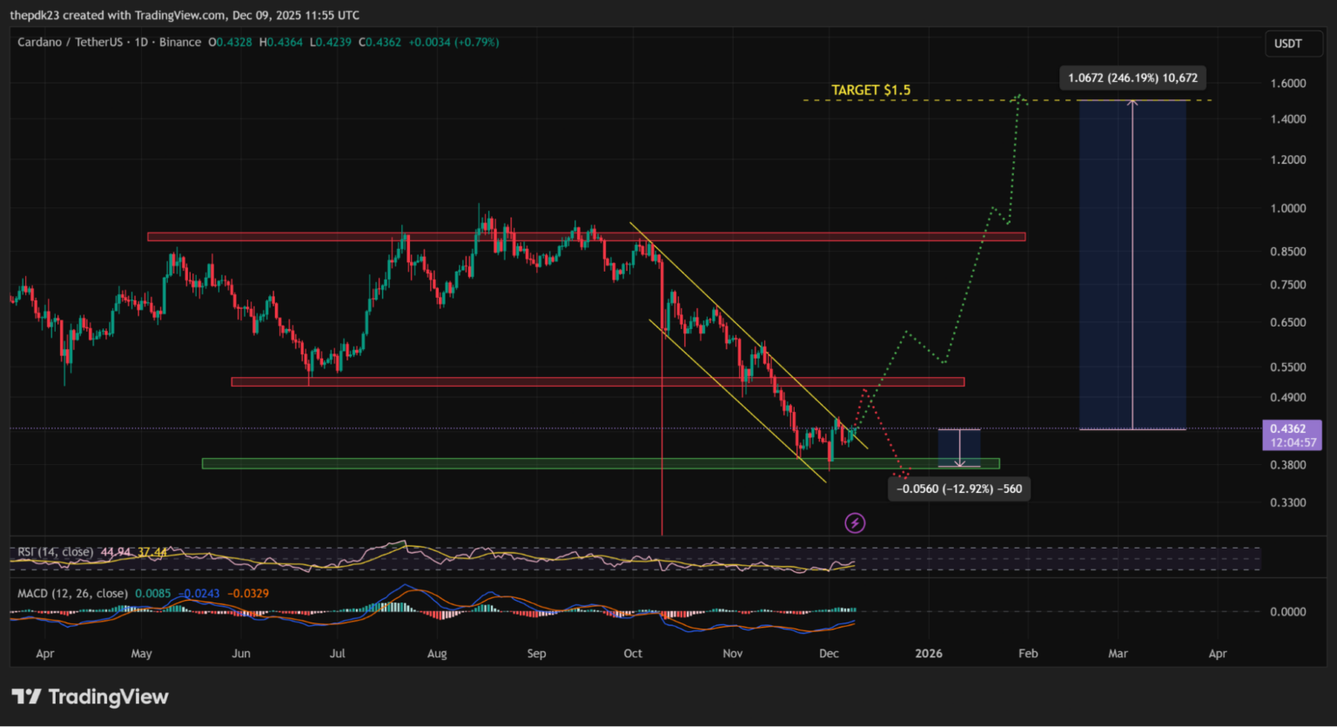Click the downward arrow in the small blue box
The width and height of the screenshot is (1337, 727).
coord(959,461)
